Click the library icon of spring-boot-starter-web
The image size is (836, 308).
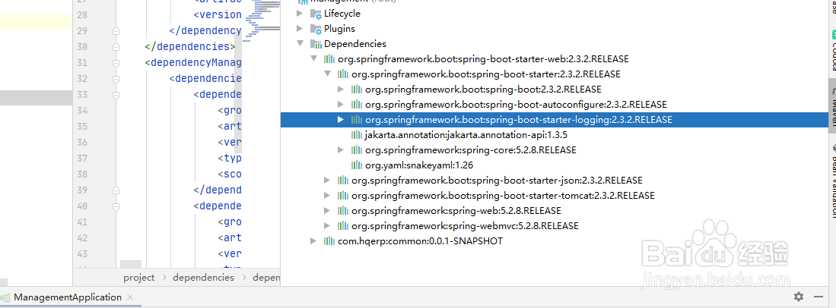[329, 58]
